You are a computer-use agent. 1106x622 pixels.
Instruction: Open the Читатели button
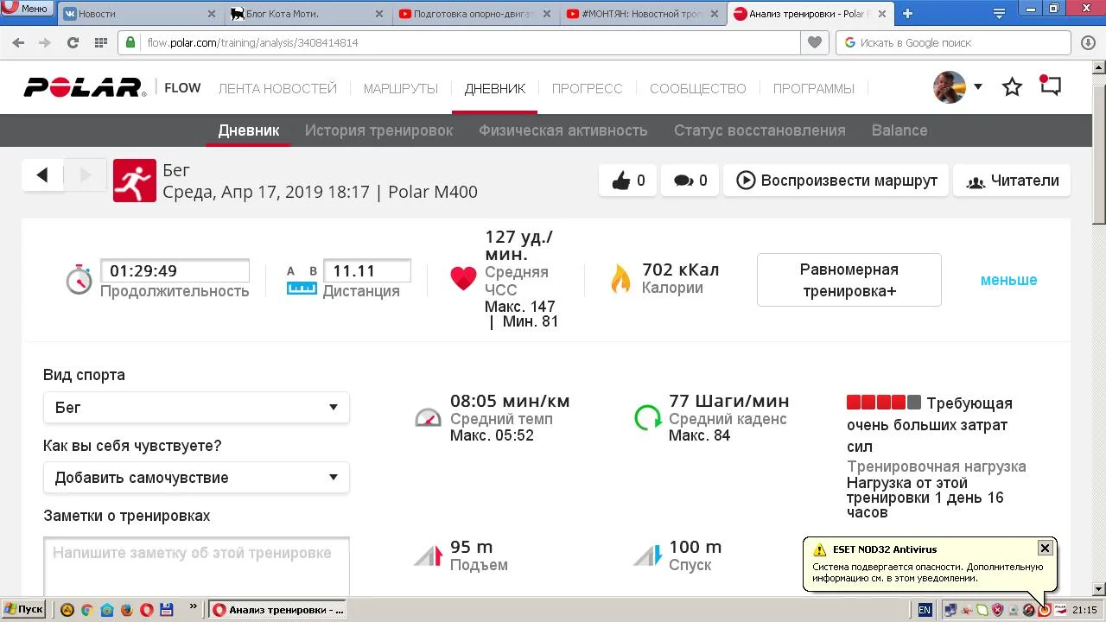[x=1012, y=181]
